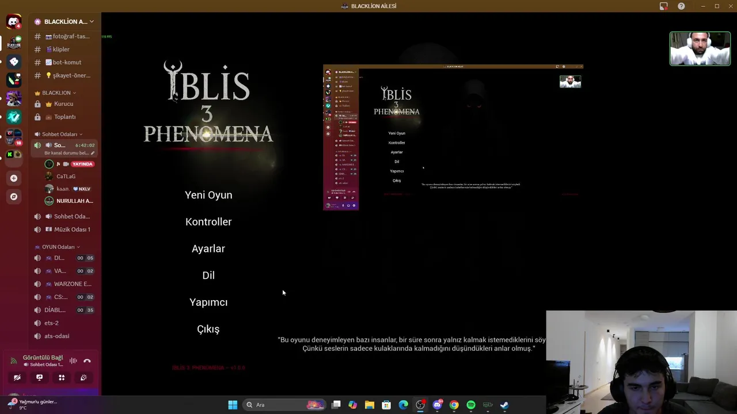Launch Steam from the taskbar

point(504,405)
